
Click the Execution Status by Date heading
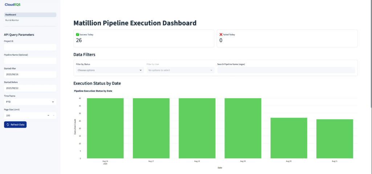tap(97, 83)
